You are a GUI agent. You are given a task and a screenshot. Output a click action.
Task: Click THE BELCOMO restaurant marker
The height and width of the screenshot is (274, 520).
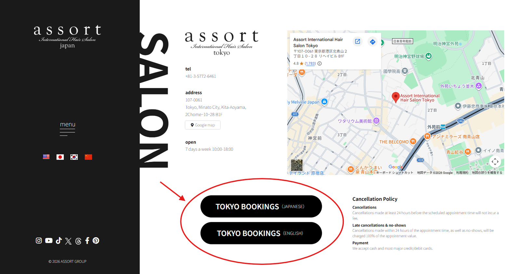point(413,141)
